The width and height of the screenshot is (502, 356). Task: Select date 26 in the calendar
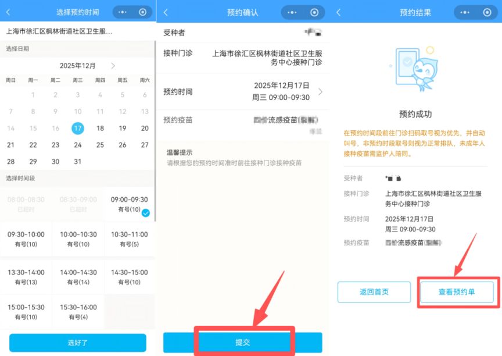click(122, 145)
